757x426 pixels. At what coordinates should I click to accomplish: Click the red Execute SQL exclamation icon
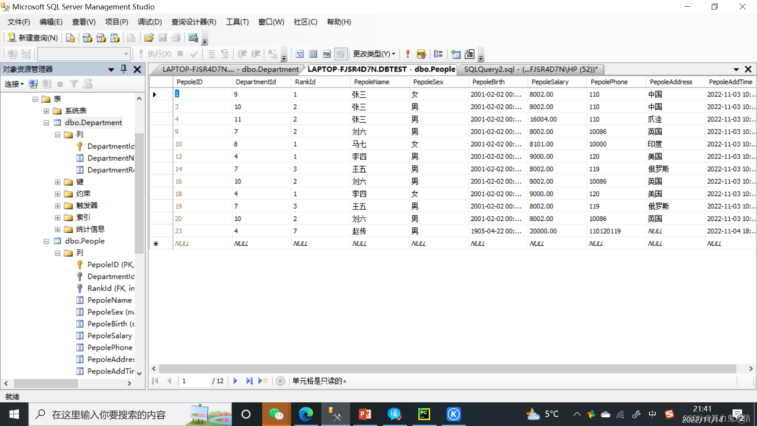408,54
